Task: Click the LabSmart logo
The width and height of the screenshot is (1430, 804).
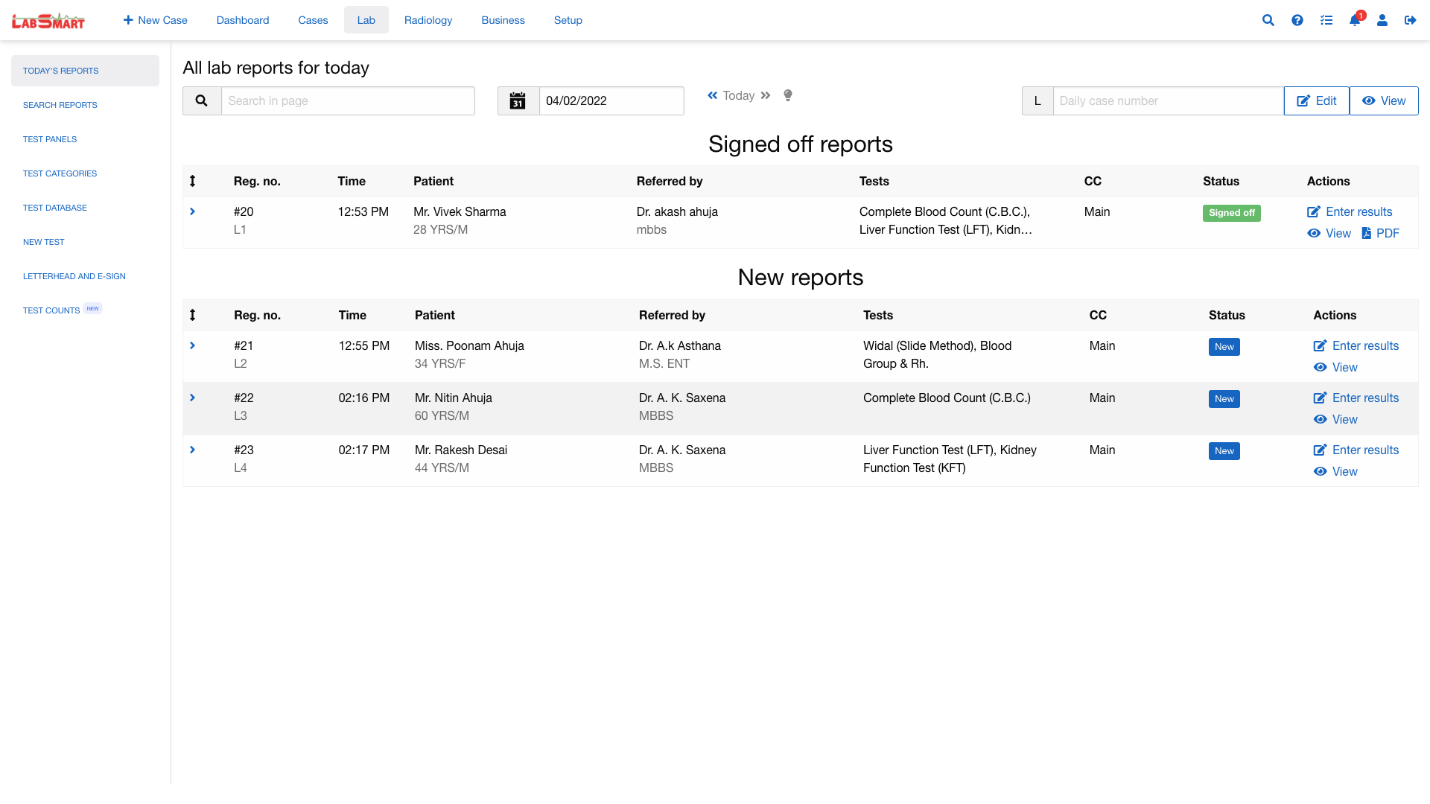Action: [x=48, y=20]
